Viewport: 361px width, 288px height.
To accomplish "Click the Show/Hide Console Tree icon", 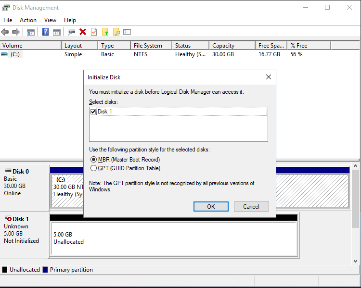I will click(x=31, y=32).
